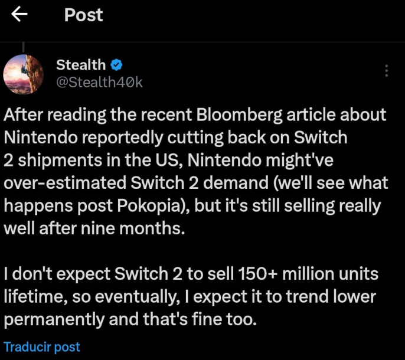Go back using the left arrow
This screenshot has width=405, height=360.
pyautogui.click(x=20, y=15)
